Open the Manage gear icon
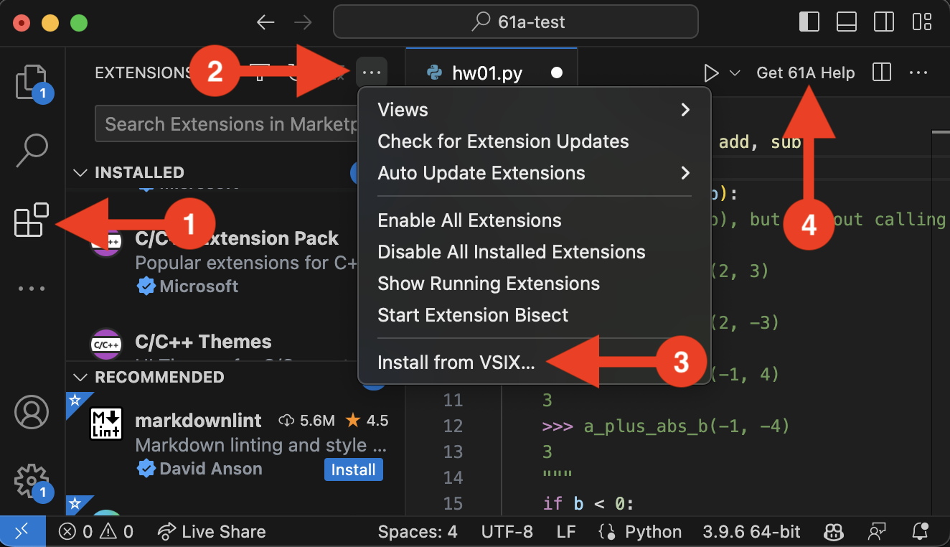 32,480
